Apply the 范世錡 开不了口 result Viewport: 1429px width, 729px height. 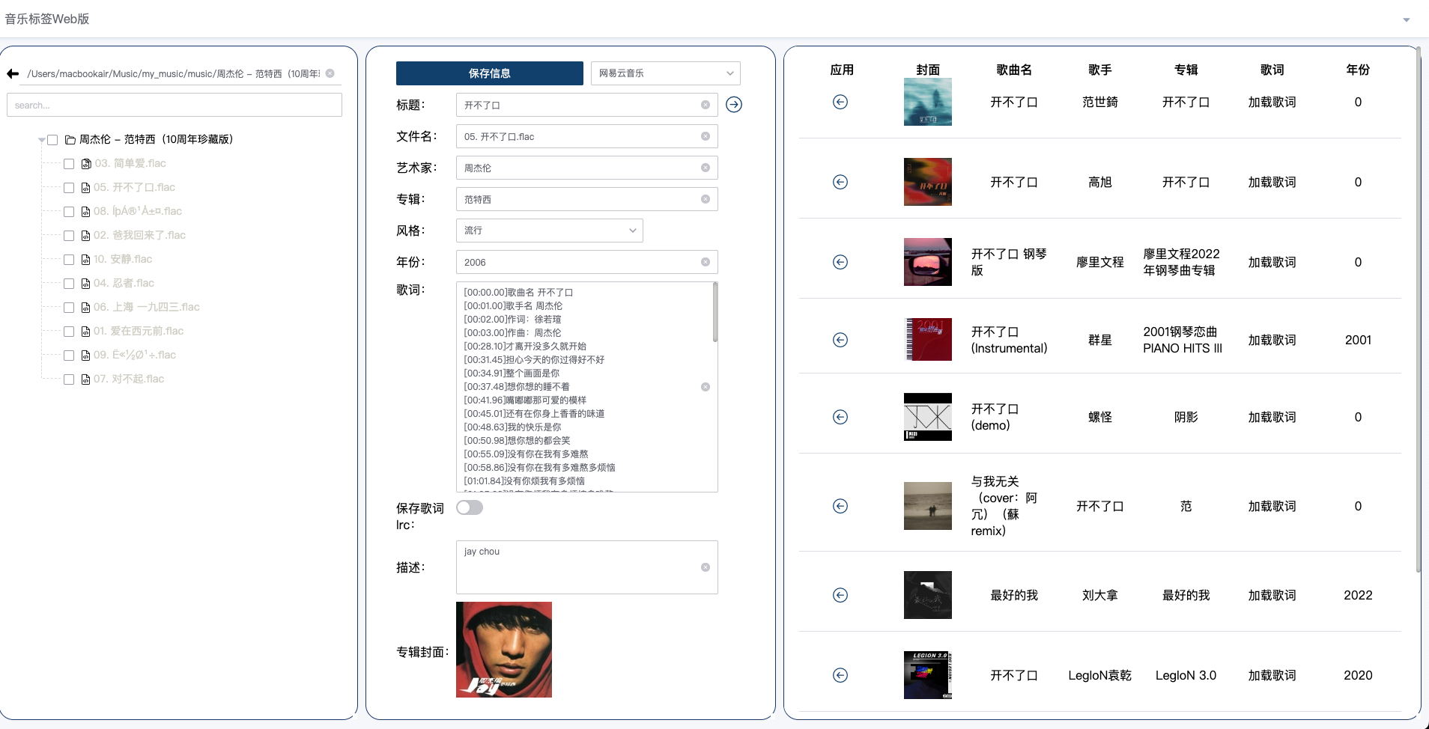click(x=840, y=102)
